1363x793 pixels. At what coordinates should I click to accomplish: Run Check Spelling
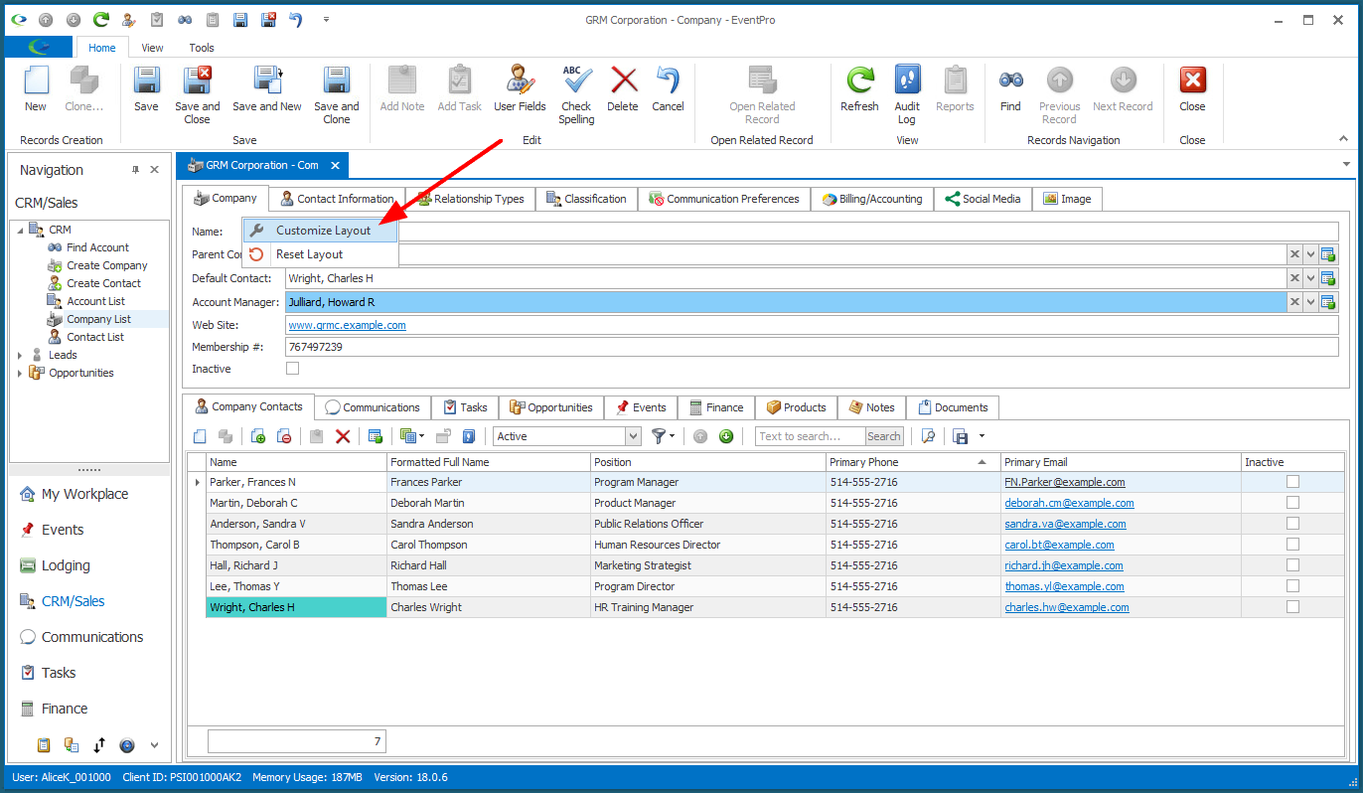click(576, 95)
